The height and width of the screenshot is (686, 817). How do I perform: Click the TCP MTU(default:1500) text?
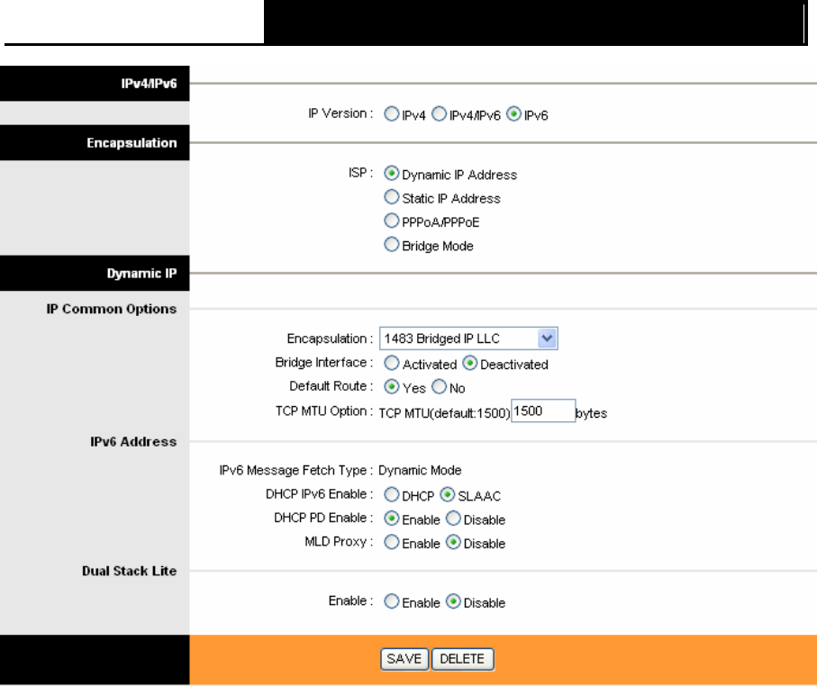[444, 413]
